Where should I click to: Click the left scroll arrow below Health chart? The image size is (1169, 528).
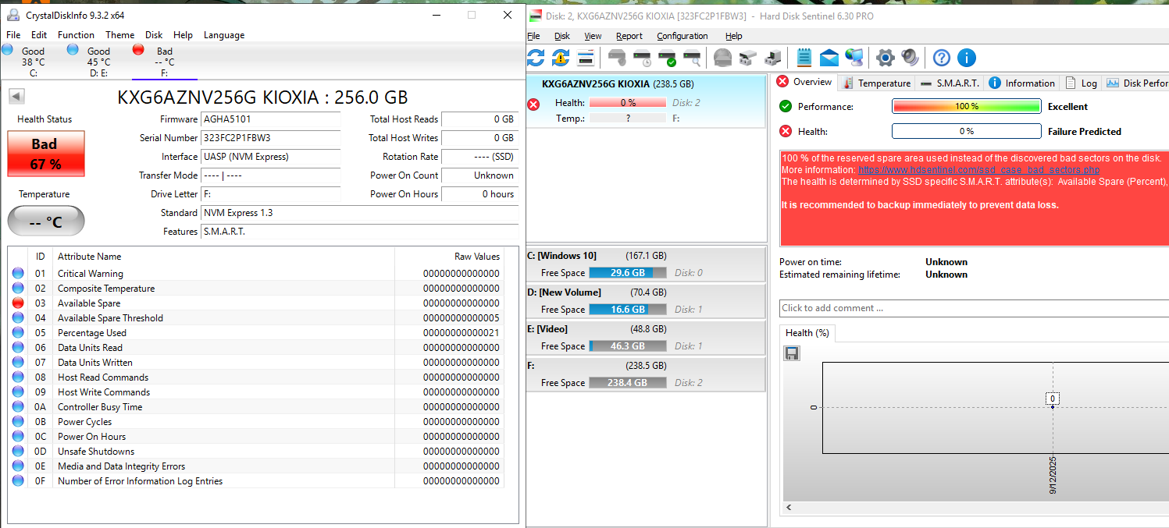788,508
